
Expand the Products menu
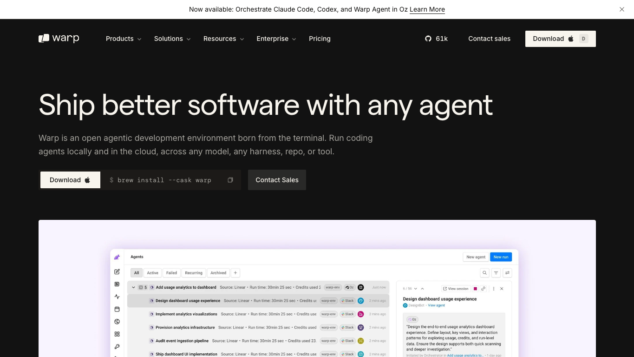[124, 39]
